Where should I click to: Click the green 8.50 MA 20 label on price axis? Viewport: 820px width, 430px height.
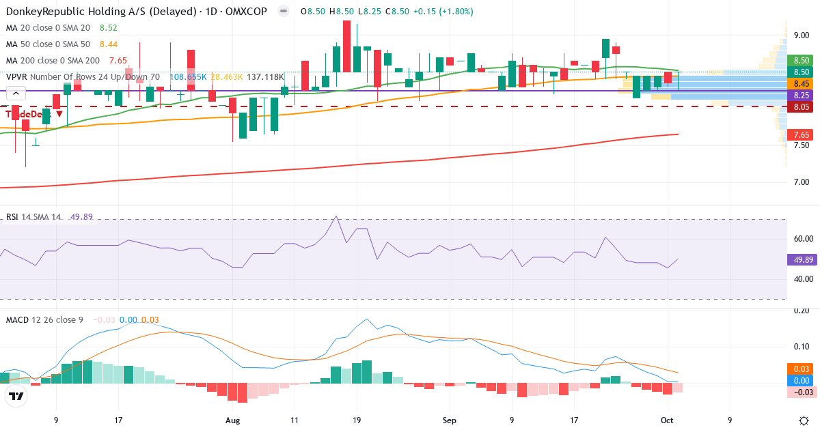pyautogui.click(x=802, y=60)
